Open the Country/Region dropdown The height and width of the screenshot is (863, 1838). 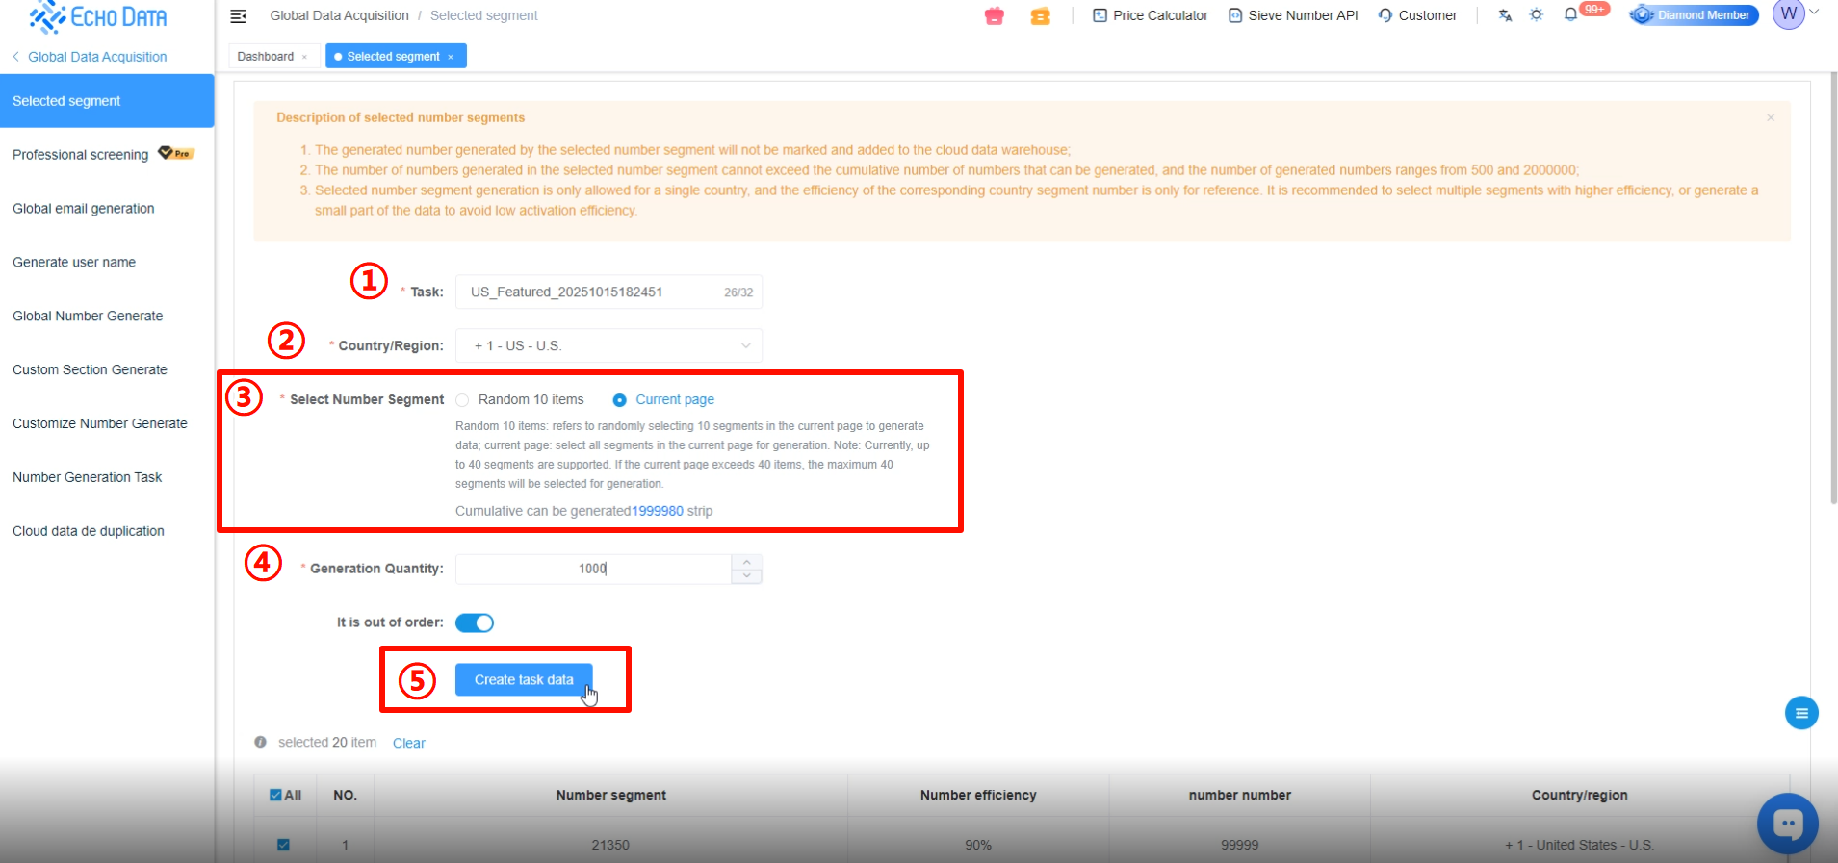point(608,345)
